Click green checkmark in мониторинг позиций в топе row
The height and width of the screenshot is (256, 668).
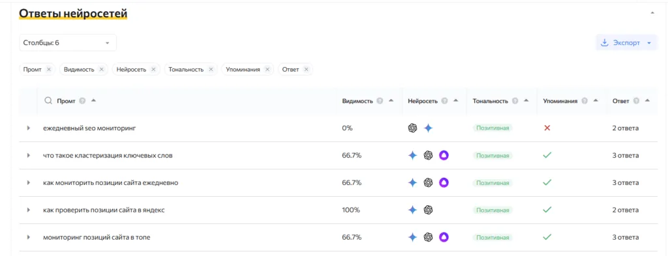pos(547,237)
